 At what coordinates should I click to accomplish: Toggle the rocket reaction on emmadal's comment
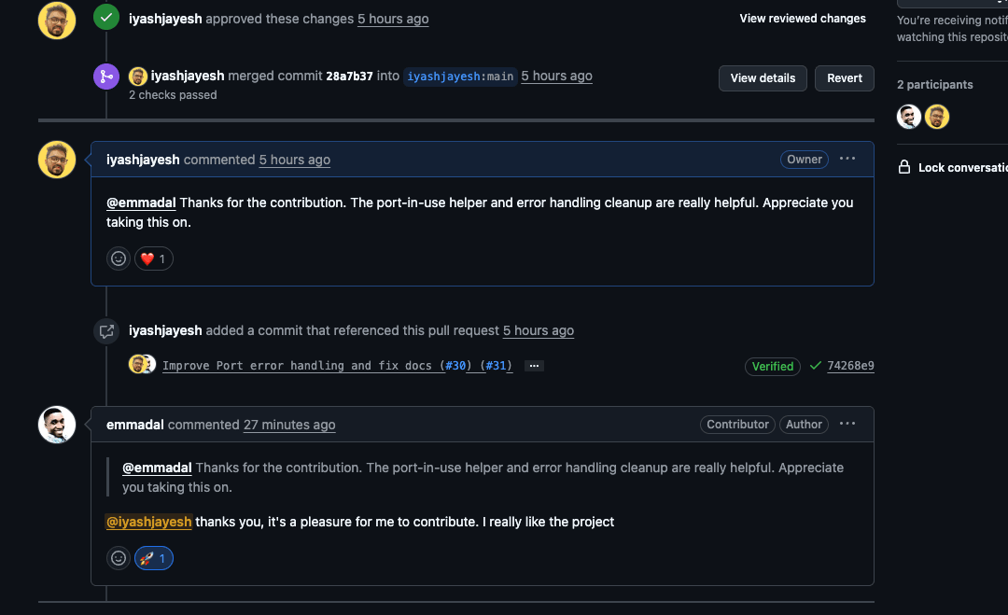[154, 558]
